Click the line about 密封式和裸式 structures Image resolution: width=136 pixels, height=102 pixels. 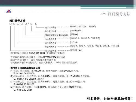point(45,63)
